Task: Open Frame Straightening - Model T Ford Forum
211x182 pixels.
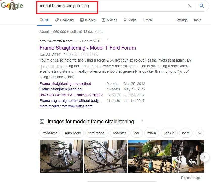Action: tap(88, 48)
